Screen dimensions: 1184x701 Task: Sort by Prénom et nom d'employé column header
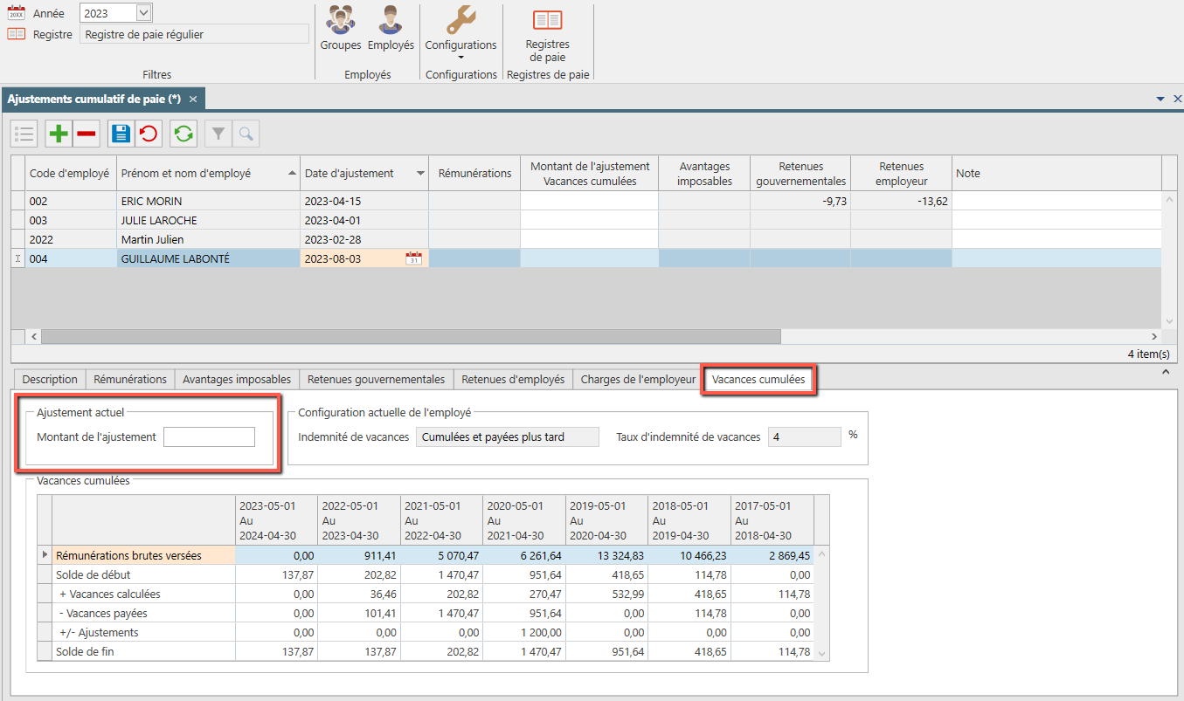[x=209, y=174]
